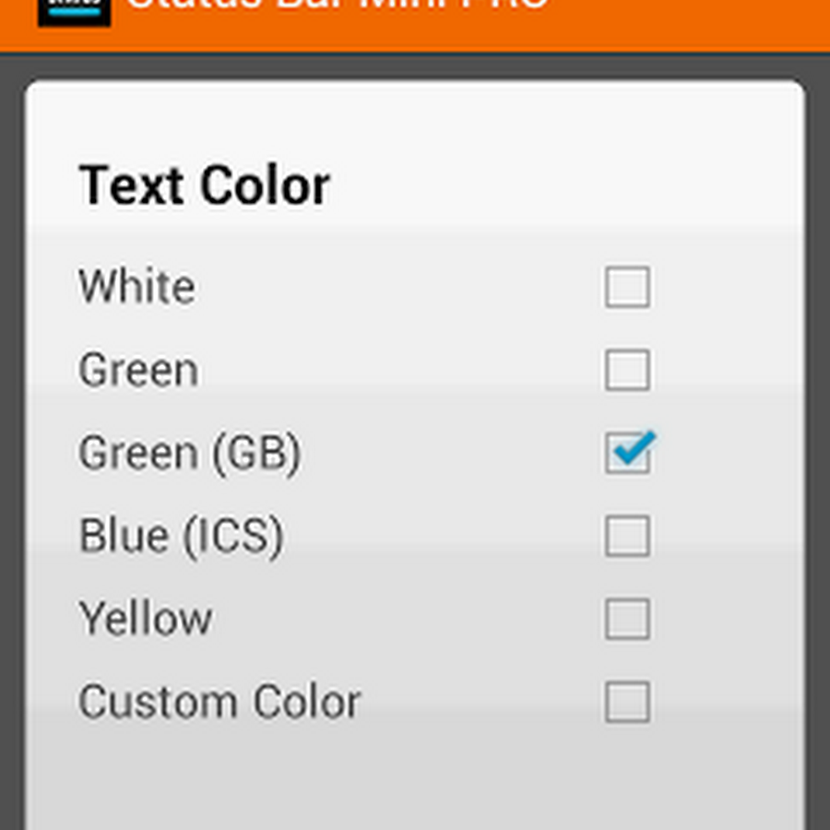This screenshot has height=830, width=830.
Task: Tap the Green (GB) list entry text
Action: (x=189, y=453)
